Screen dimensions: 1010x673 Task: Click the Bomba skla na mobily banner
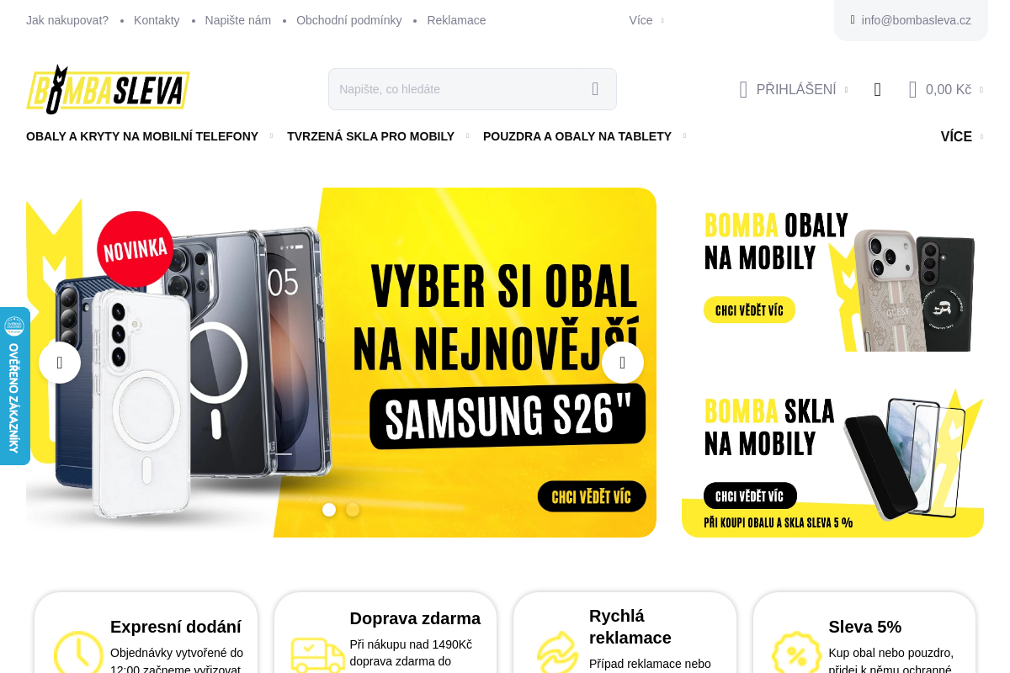pyautogui.click(x=832, y=461)
